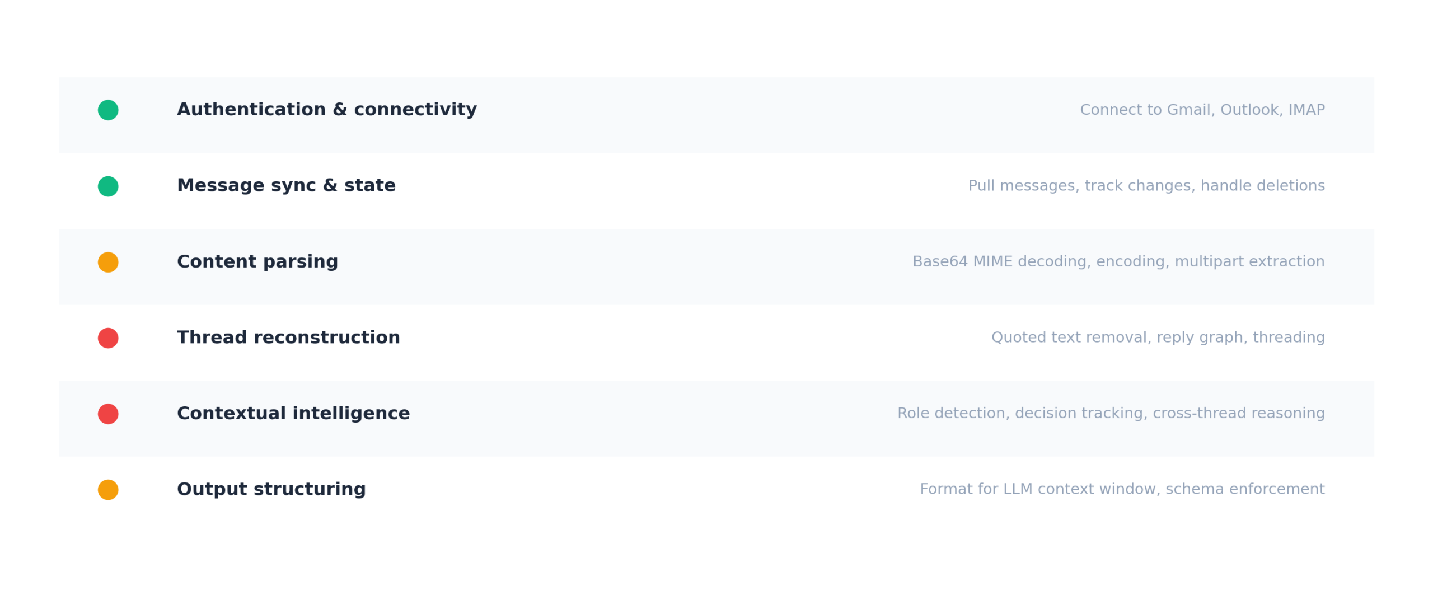Choose the Contextual intelligence heading
The width and height of the screenshot is (1433, 595).
pos(293,413)
